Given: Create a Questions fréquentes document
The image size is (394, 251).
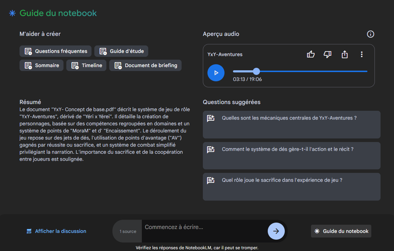Looking at the screenshot, I should tap(56, 51).
